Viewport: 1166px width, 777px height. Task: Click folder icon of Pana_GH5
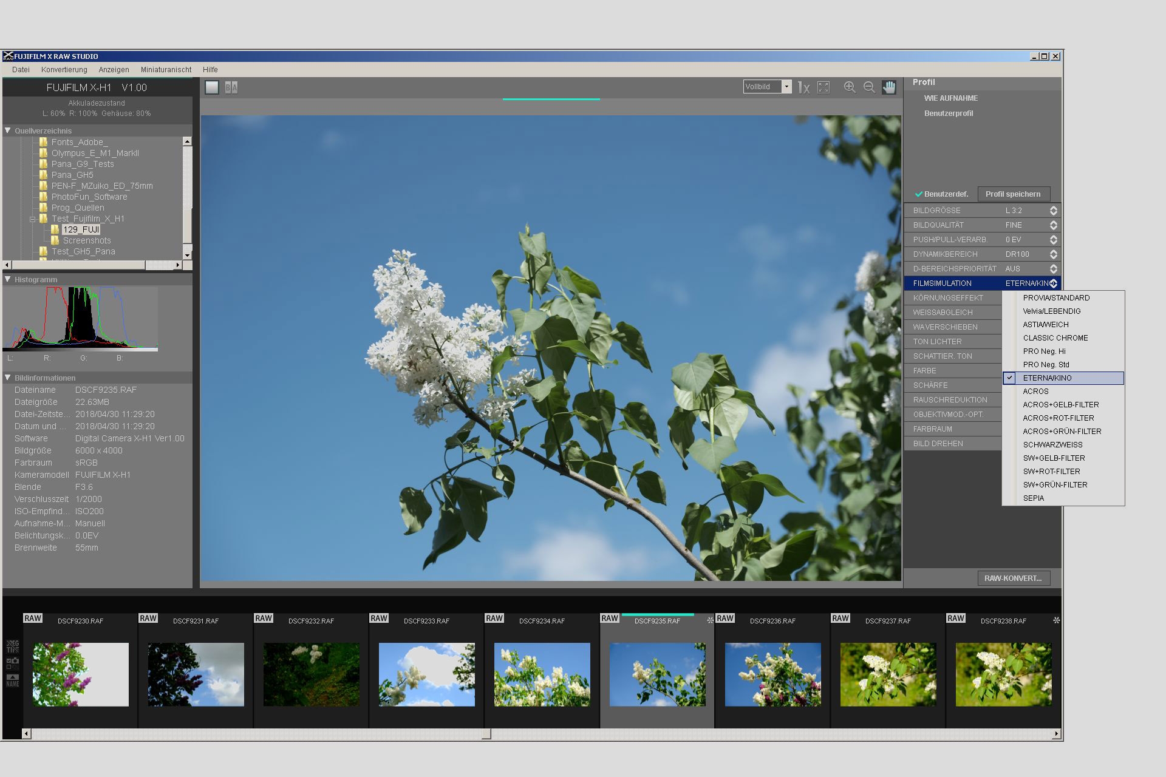(x=43, y=175)
